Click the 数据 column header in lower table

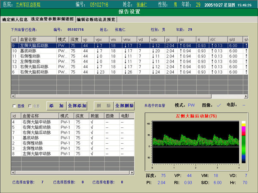pyautogui.click(x=95, y=116)
